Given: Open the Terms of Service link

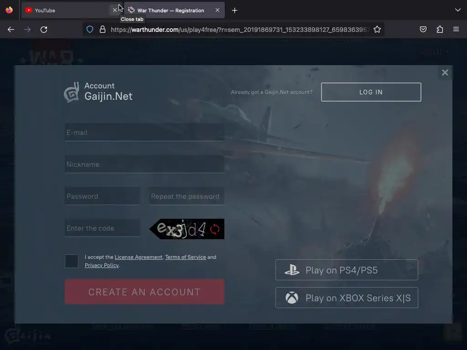Looking at the screenshot, I should point(186,257).
